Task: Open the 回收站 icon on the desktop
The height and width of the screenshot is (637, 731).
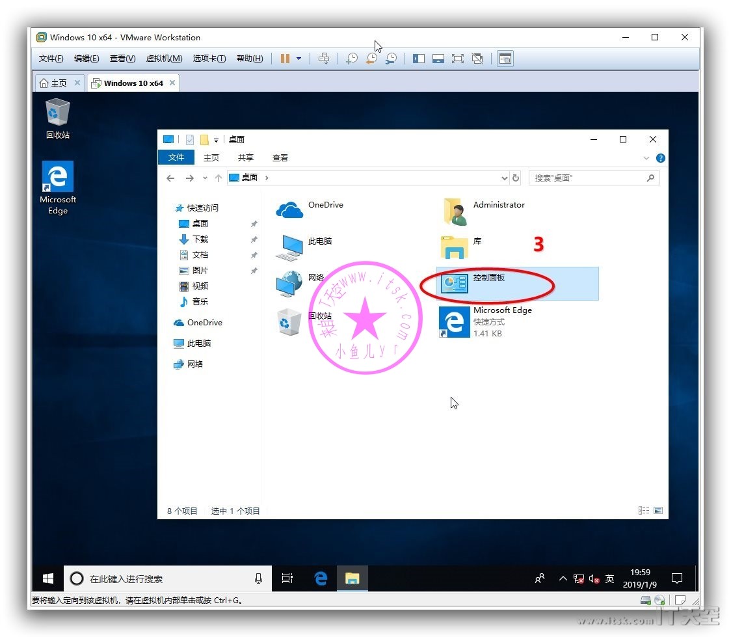Action: click(x=58, y=118)
